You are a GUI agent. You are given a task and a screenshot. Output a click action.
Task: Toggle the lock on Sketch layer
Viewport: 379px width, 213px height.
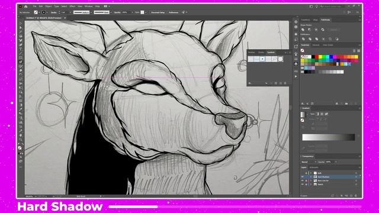(x=306, y=184)
